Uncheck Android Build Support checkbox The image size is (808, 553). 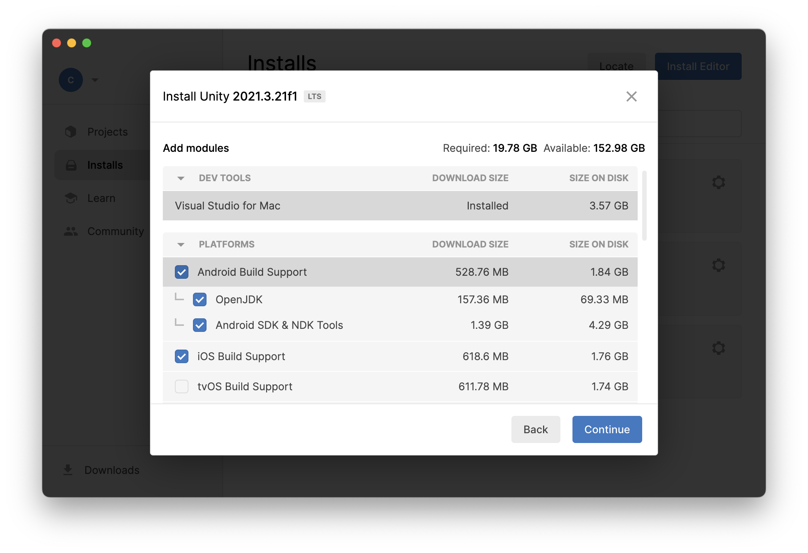[182, 272]
